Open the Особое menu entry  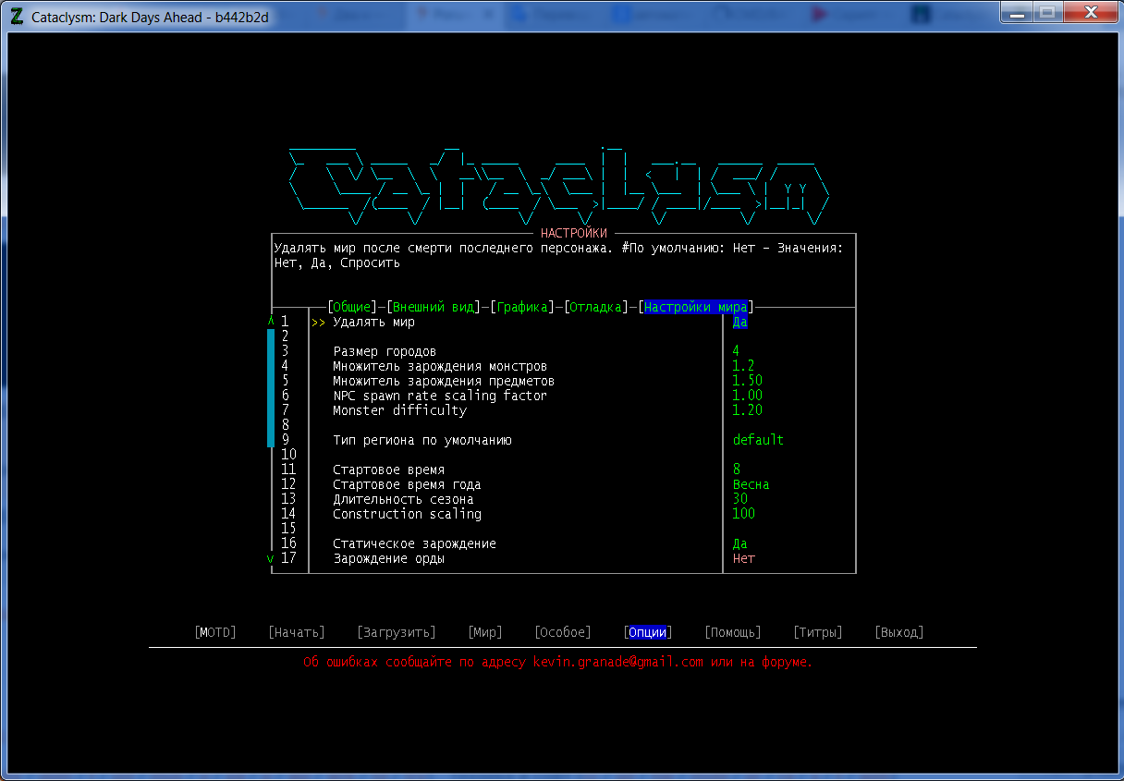pyautogui.click(x=563, y=632)
